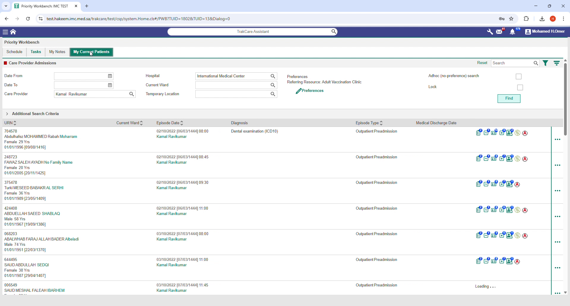Open the My Notes tab
The width and height of the screenshot is (570, 306).
tap(57, 52)
